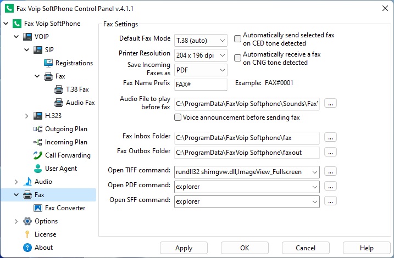Click the User Agent person icon
This screenshot has width=394, height=258.
pos(38,169)
